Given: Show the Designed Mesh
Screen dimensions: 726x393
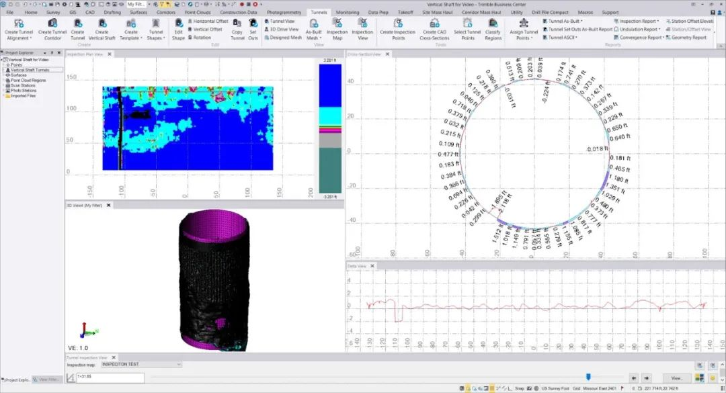Looking at the screenshot, I should pos(283,38).
